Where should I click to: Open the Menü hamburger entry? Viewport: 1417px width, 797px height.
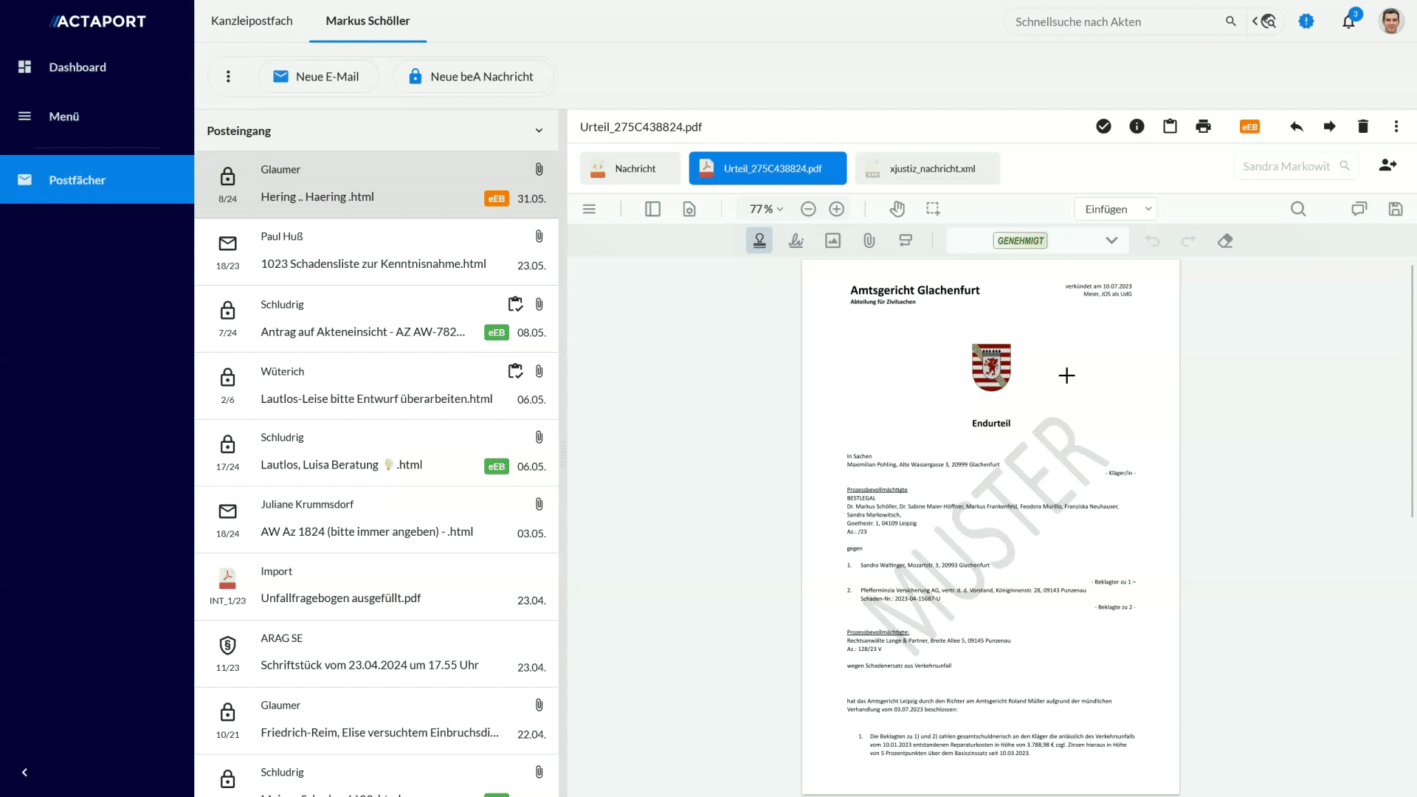(64, 117)
